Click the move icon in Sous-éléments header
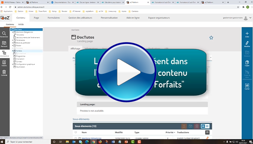Image resolution: width=253 pixels, height=144 pixels. (x=190, y=126)
